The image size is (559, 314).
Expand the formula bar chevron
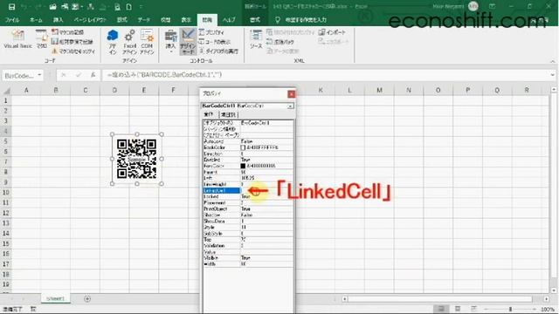tap(552, 75)
